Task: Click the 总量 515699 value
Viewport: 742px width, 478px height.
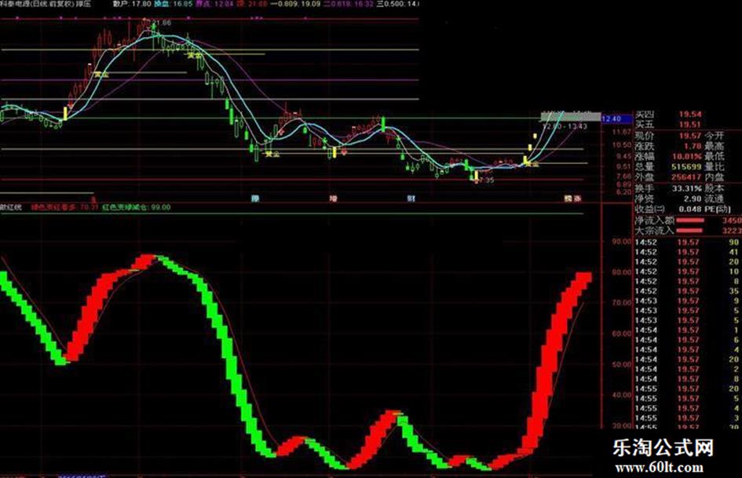Action: (x=686, y=166)
